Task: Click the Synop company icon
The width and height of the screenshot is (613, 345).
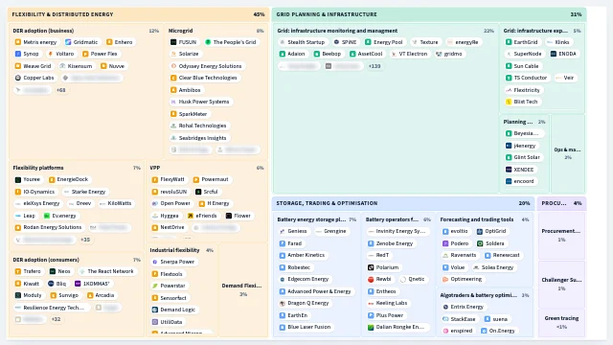Action: pyautogui.click(x=18, y=54)
